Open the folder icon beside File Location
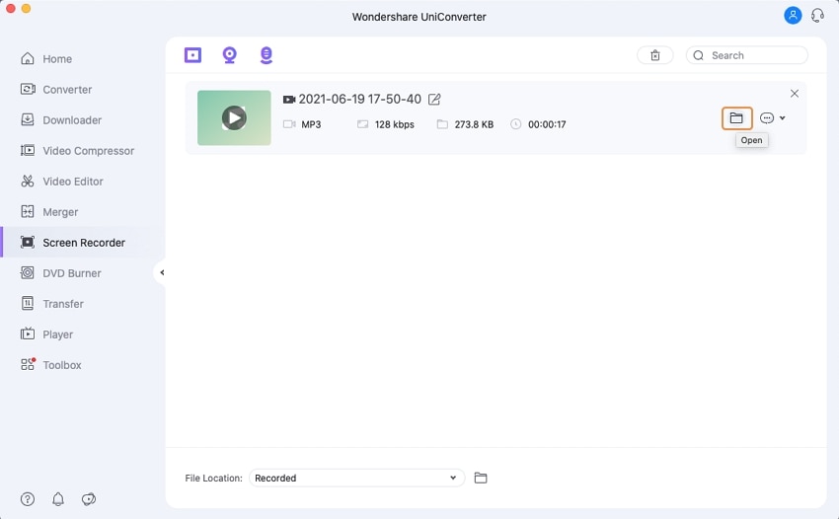This screenshot has width=839, height=519. [x=481, y=478]
